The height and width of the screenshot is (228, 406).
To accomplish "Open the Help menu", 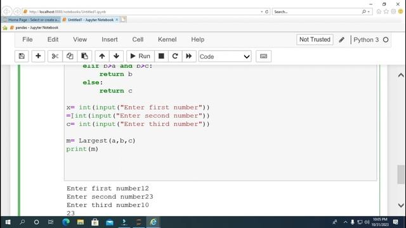I will coord(198,39).
